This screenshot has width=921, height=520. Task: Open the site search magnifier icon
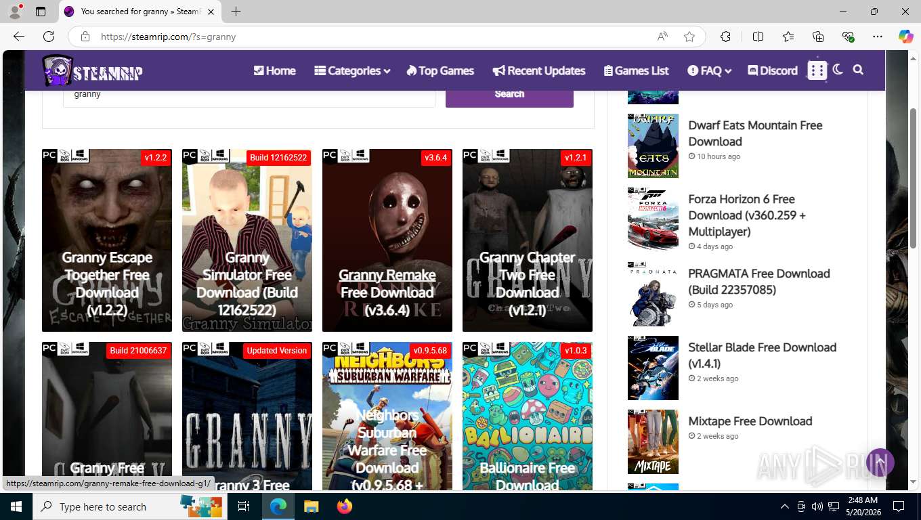858,70
